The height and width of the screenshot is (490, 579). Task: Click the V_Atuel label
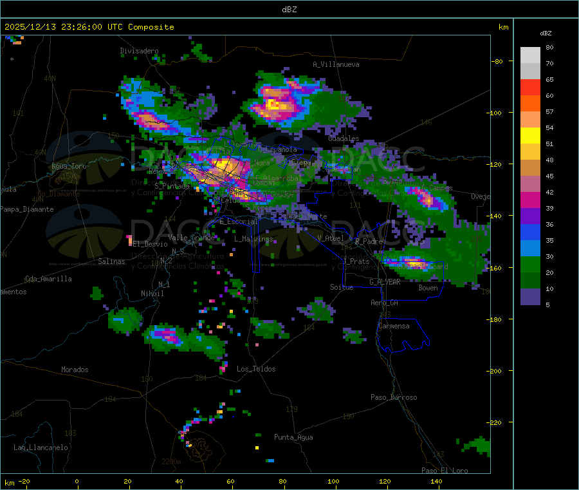click(x=331, y=238)
